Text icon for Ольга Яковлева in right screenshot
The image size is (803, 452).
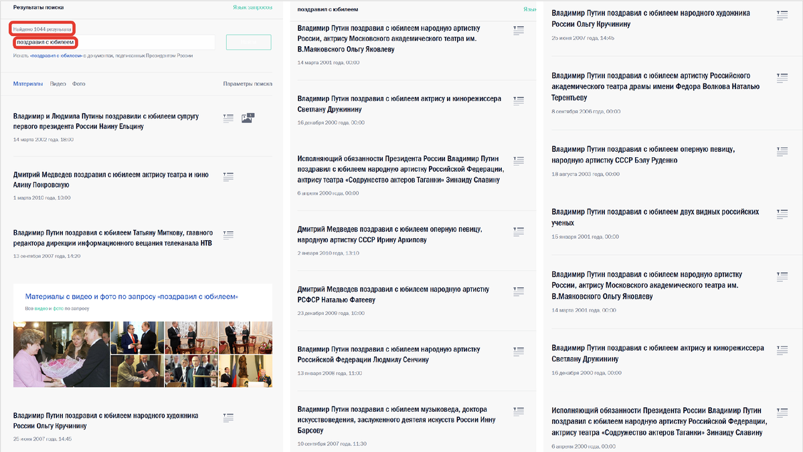(782, 277)
